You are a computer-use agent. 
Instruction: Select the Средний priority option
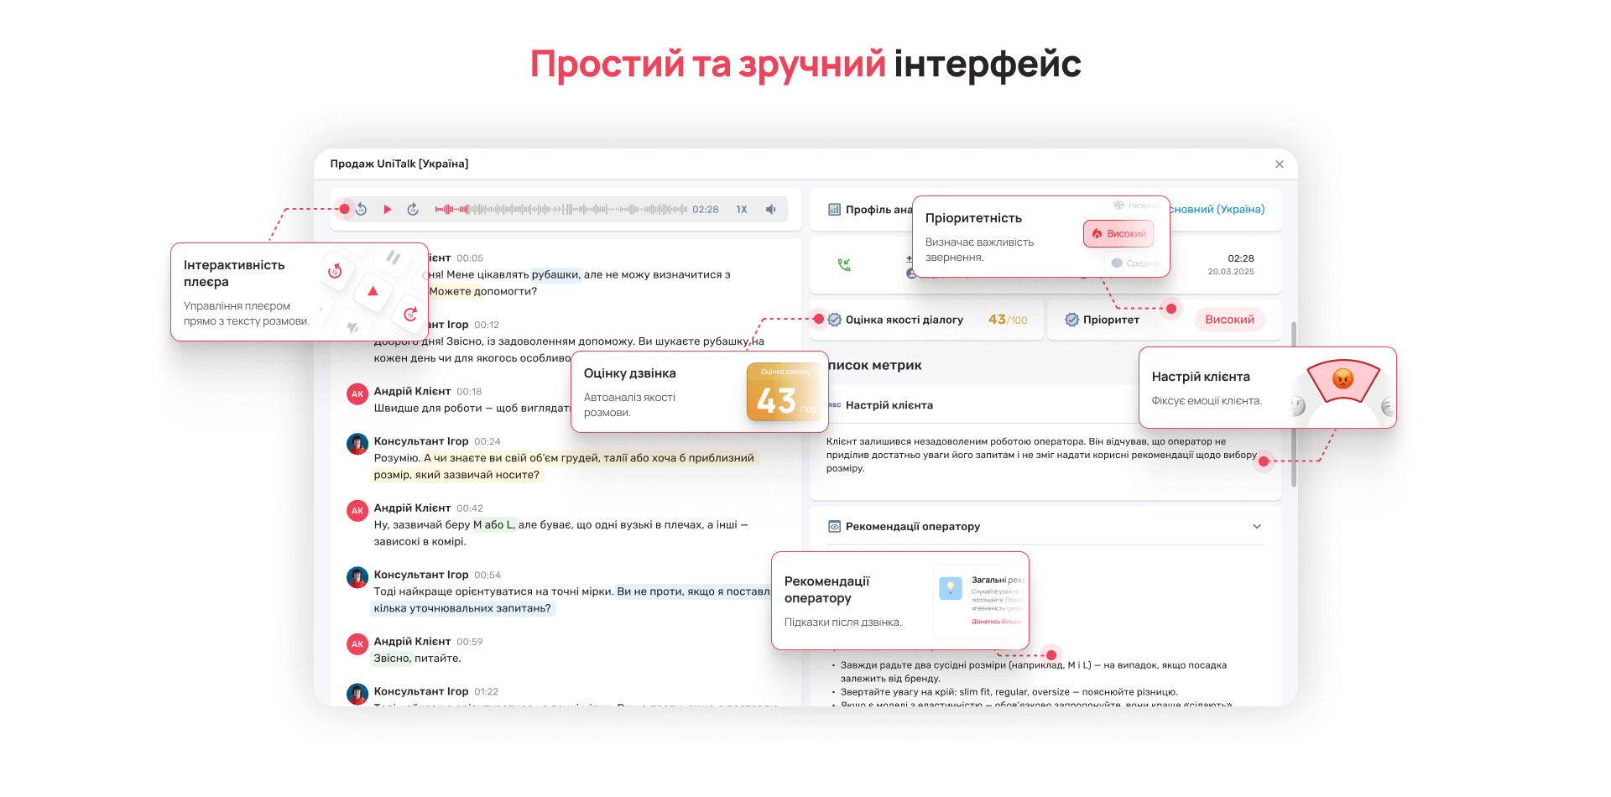(x=1135, y=263)
